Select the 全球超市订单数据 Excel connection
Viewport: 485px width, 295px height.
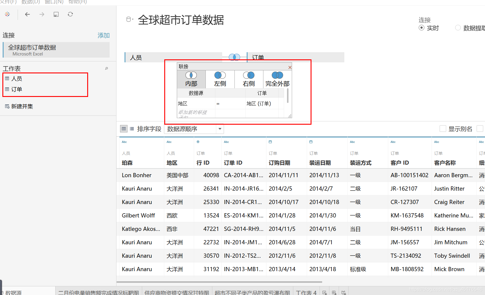(x=56, y=50)
